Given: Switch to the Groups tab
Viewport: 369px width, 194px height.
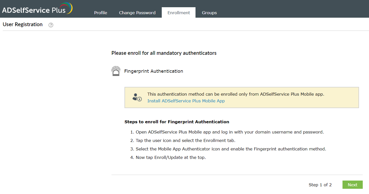Looking at the screenshot, I should [209, 12].
